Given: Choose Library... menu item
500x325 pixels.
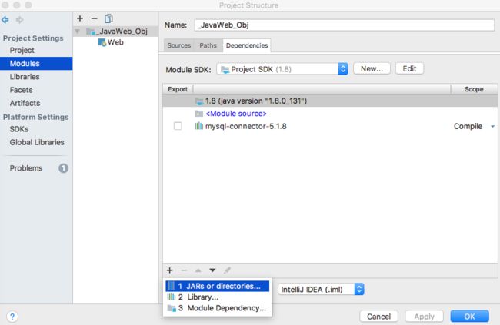Looking at the screenshot, I should 218,297.
